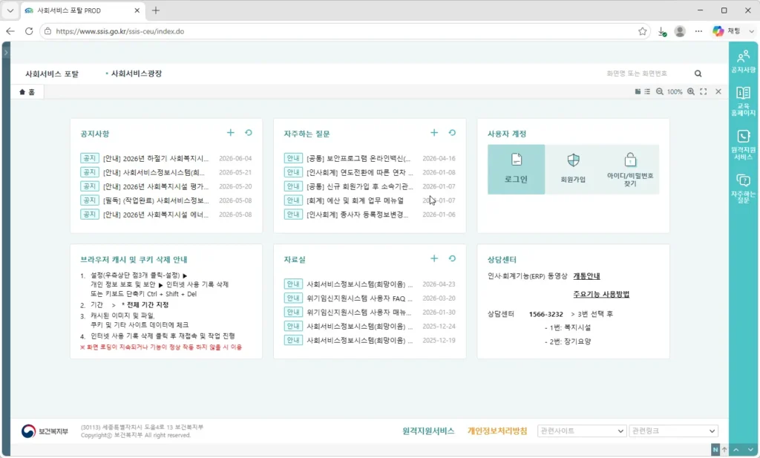The width and height of the screenshot is (760, 458).
Task: Click the plus icon in 자주하는 질문 panel
Action: pos(434,133)
